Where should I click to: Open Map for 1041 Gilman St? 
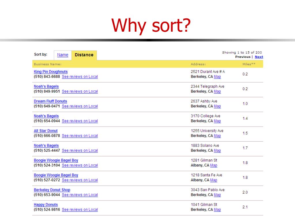(217, 210)
